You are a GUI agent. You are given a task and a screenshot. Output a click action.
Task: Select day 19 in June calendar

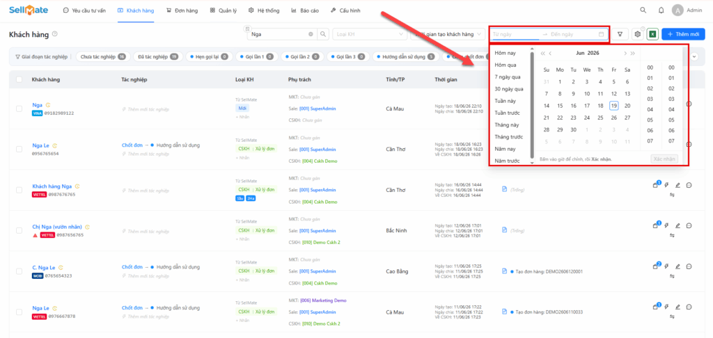click(x=614, y=106)
